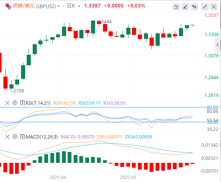The height and width of the screenshot is (182, 221).
Task: Click the latest candlestick on the chart
Action: tap(193, 26)
